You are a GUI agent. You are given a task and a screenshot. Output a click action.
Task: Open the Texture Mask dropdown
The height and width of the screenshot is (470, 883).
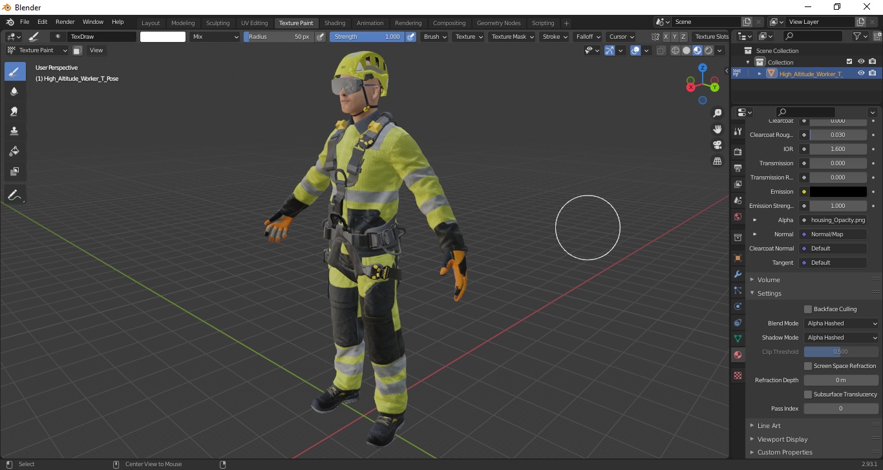[x=513, y=37]
